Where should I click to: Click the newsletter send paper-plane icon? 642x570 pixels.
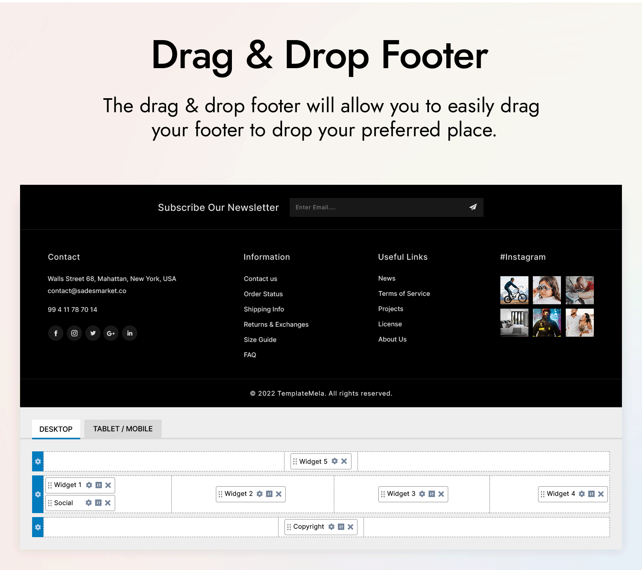pyautogui.click(x=473, y=207)
